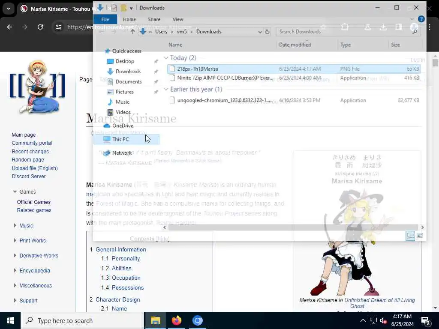
Task: Open the Recent changes link
Action: (30, 151)
